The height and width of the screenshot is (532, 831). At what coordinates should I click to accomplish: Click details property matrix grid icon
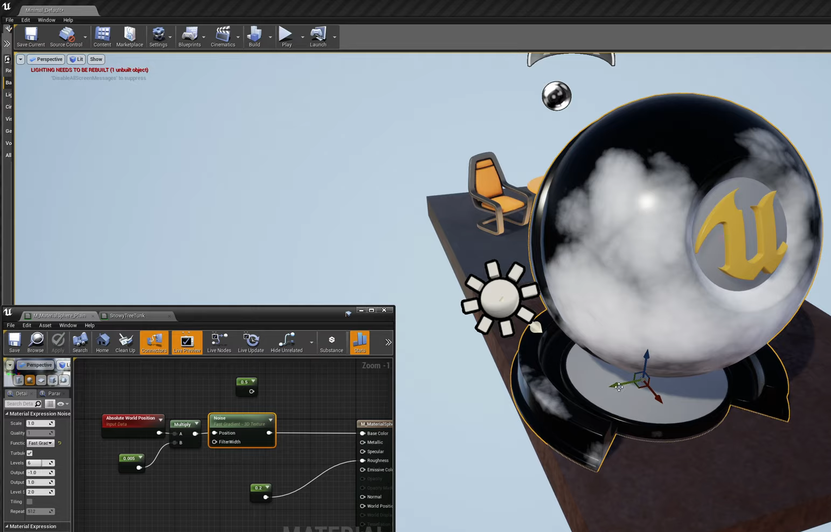click(x=50, y=404)
